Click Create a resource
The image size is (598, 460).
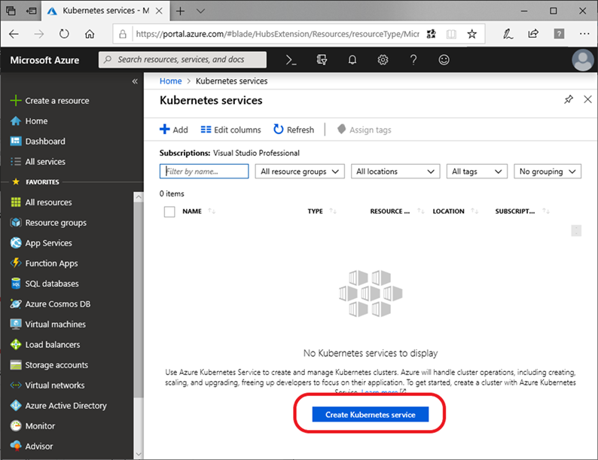[x=50, y=101]
